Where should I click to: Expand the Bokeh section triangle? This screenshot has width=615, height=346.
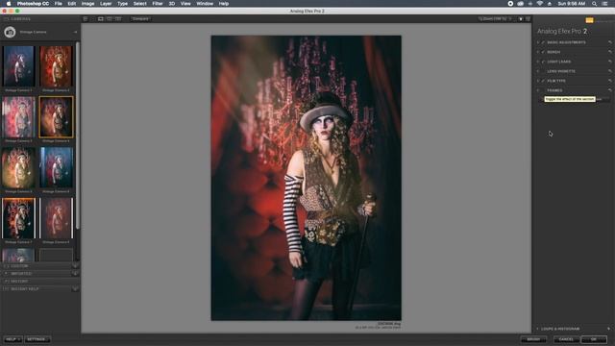click(x=538, y=52)
